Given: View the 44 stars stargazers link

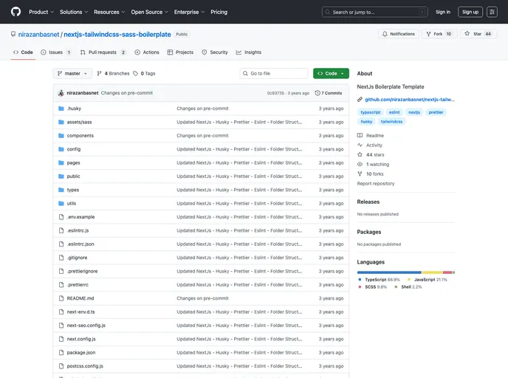Looking at the screenshot, I should click(x=371, y=155).
